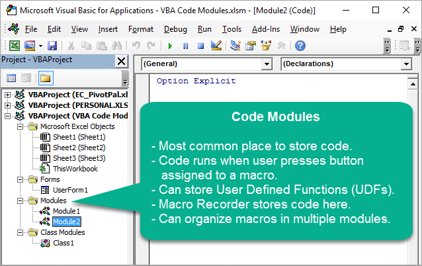Collapse the Modules folder in tree
The width and height of the screenshot is (422, 266).
click(x=19, y=200)
